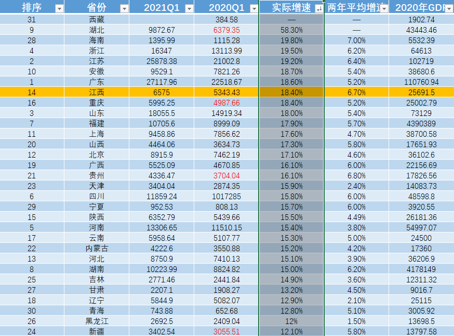Click the 内蒙古 province cell

(x=97, y=249)
